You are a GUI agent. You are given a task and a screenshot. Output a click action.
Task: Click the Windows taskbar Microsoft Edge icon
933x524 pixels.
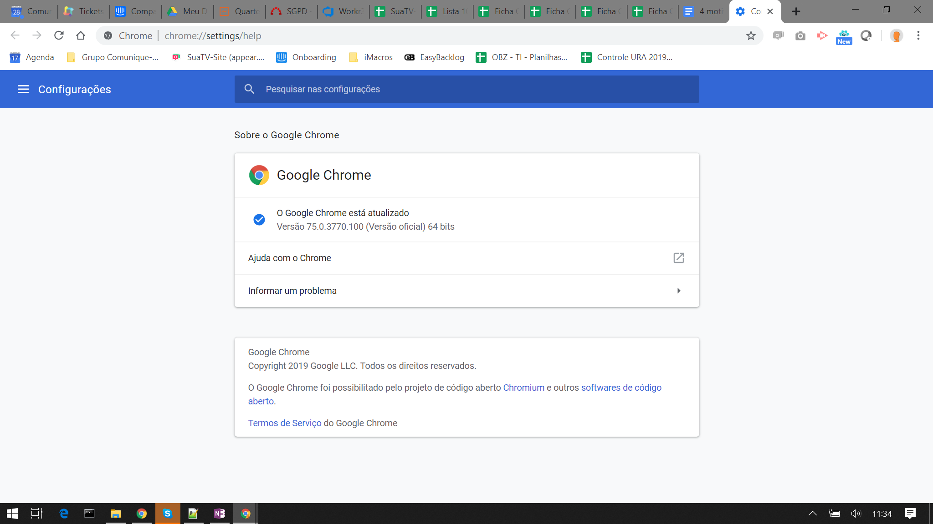[x=63, y=514]
